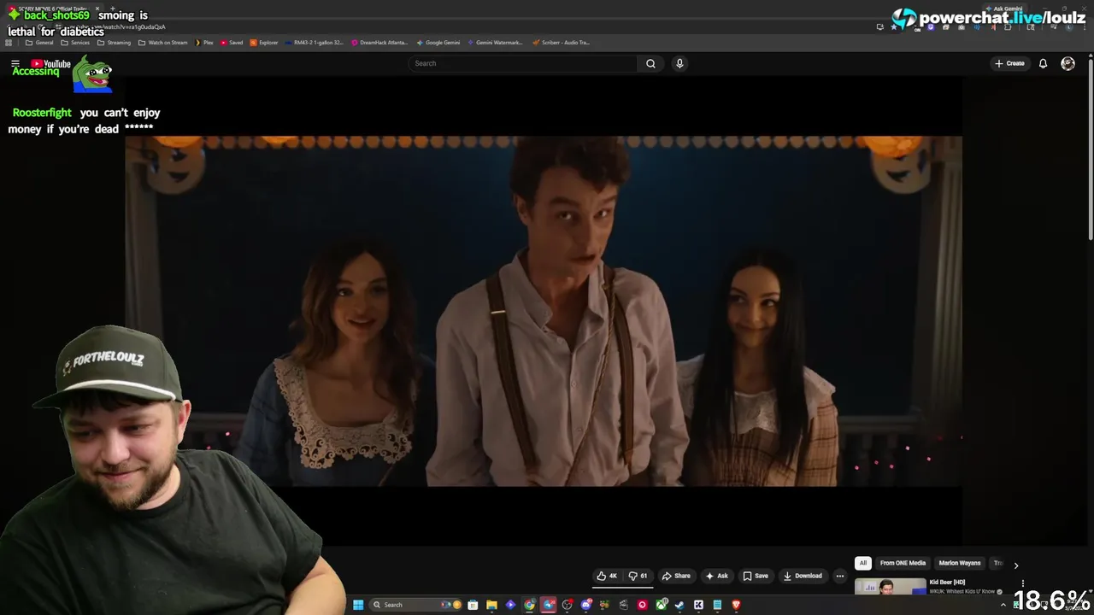1094x615 pixels.
Task: Select From ONE Media chip
Action: point(903,563)
